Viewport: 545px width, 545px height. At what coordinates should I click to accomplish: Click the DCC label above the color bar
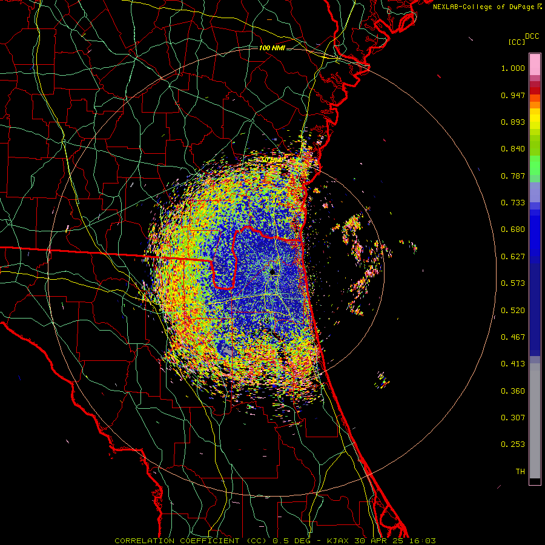[x=532, y=36]
